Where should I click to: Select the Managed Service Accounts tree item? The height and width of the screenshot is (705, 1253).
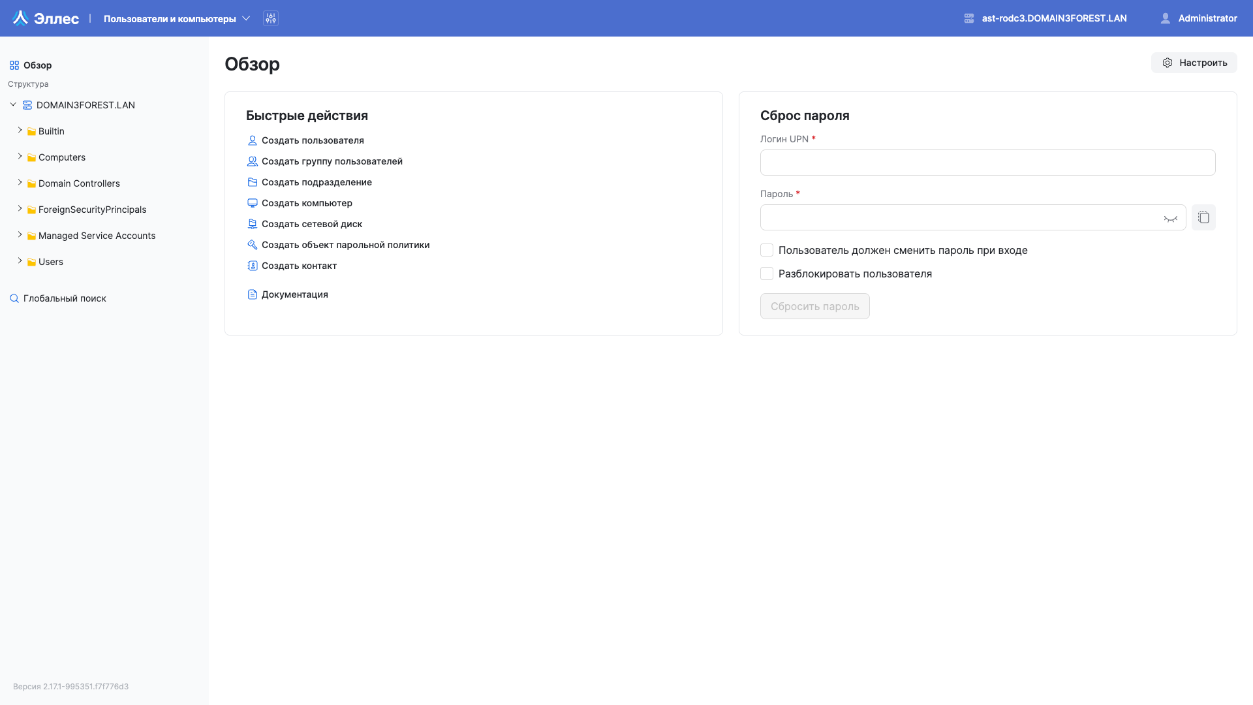pyautogui.click(x=97, y=236)
